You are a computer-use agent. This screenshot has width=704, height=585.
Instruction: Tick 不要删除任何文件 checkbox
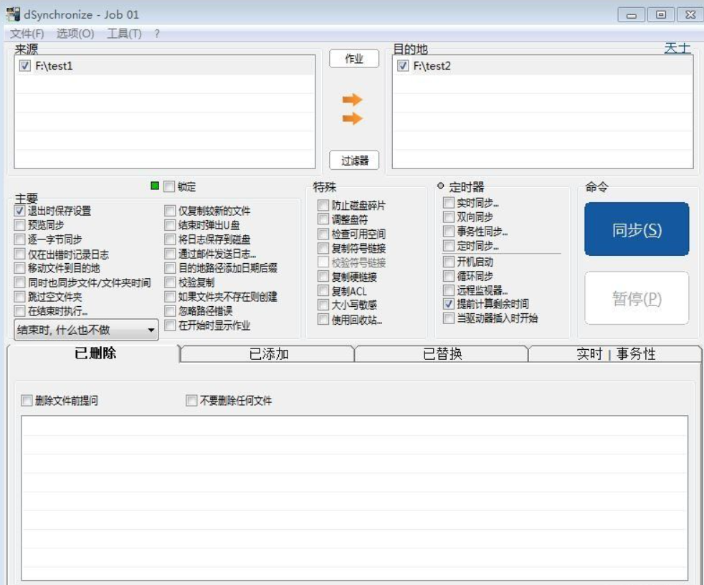(191, 400)
